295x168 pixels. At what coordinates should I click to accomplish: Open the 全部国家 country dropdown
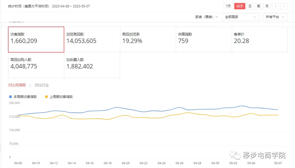click(241, 17)
